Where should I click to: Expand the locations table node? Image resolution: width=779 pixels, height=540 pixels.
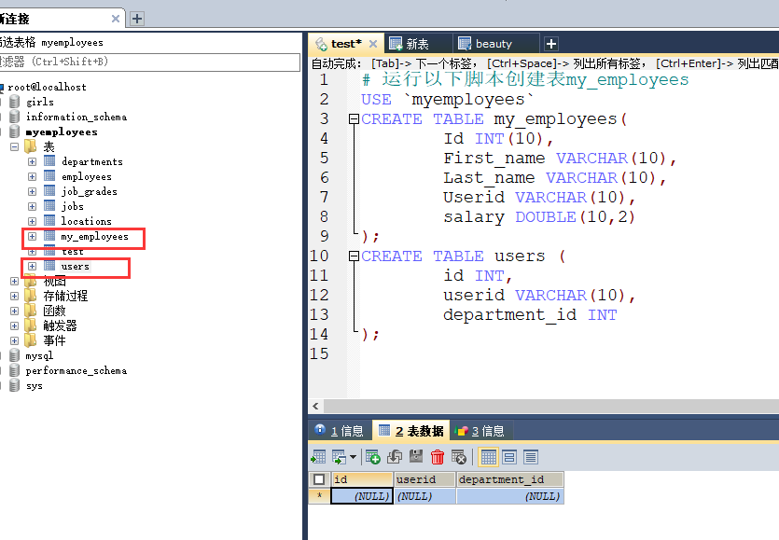point(33,222)
